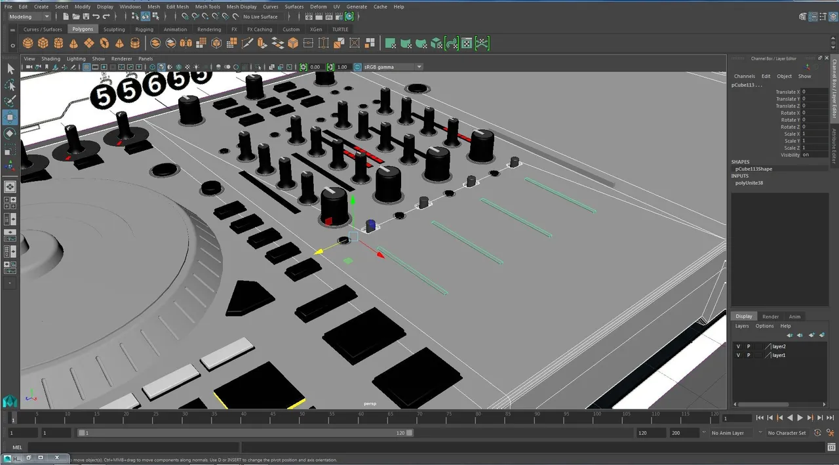The height and width of the screenshot is (465, 839).
Task: Click the range slider bar
Action: (245, 433)
